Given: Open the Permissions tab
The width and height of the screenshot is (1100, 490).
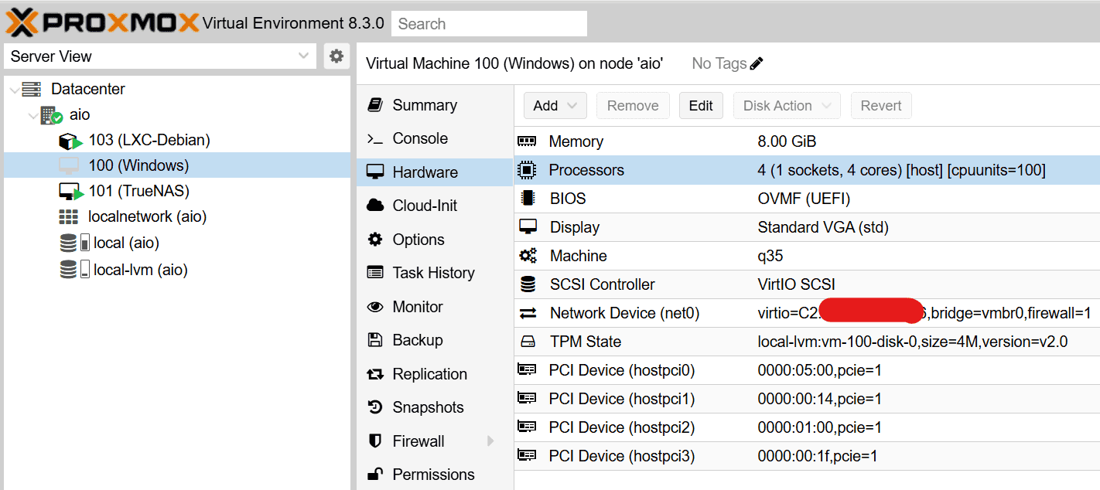Looking at the screenshot, I should [435, 475].
